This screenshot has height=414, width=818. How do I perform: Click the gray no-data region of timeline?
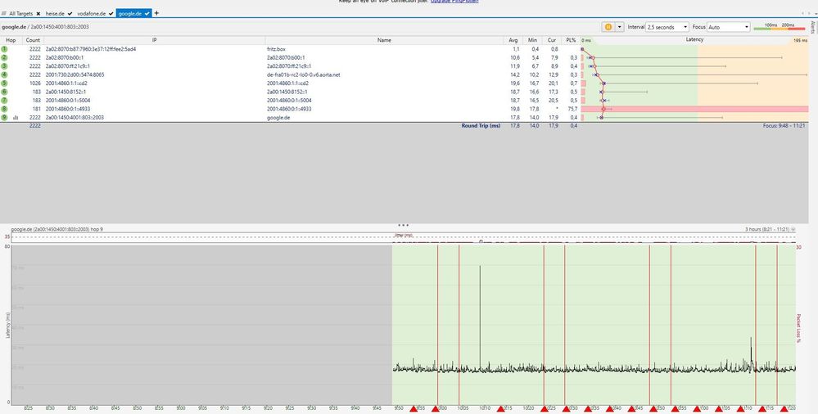(201, 323)
